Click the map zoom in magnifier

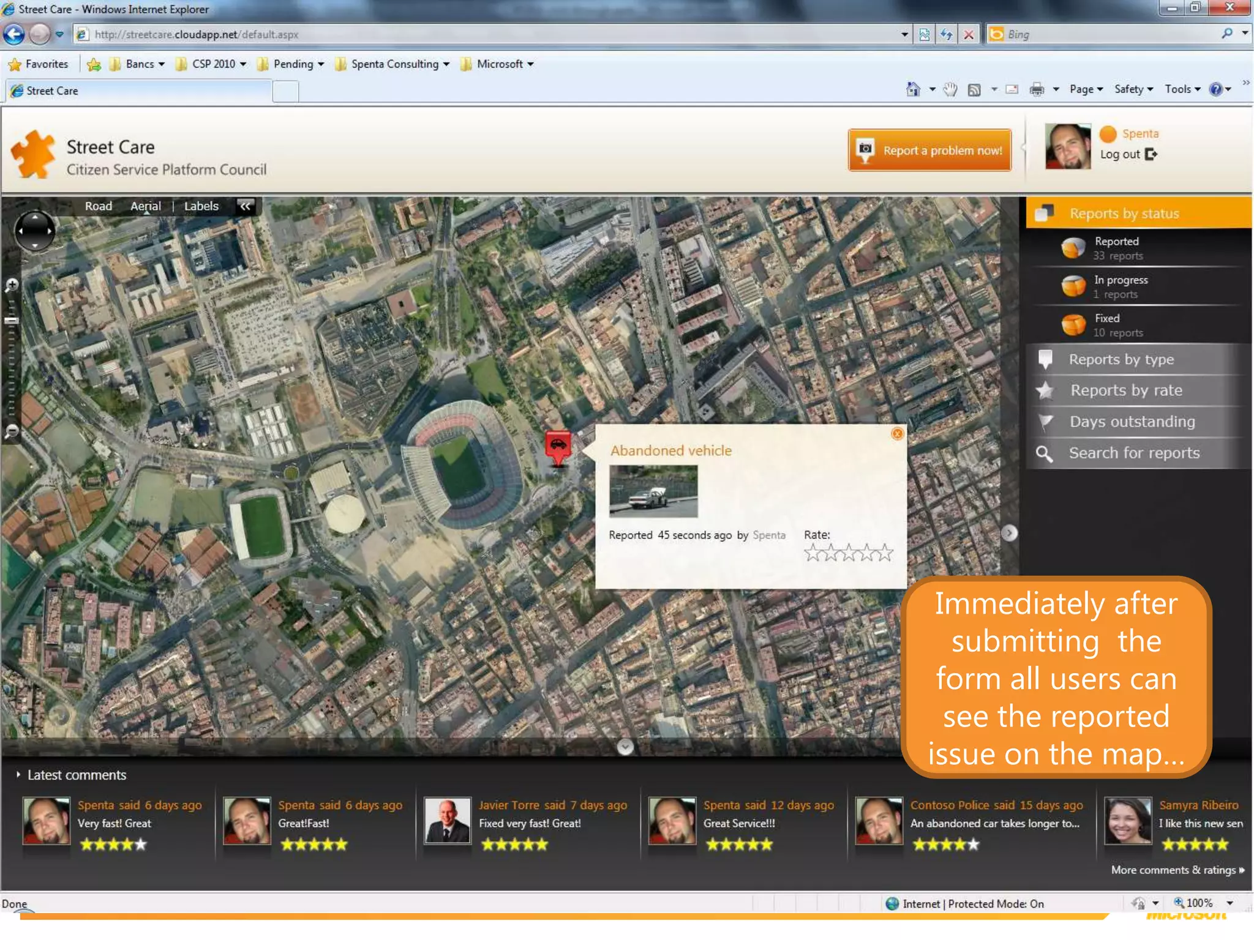tap(12, 285)
